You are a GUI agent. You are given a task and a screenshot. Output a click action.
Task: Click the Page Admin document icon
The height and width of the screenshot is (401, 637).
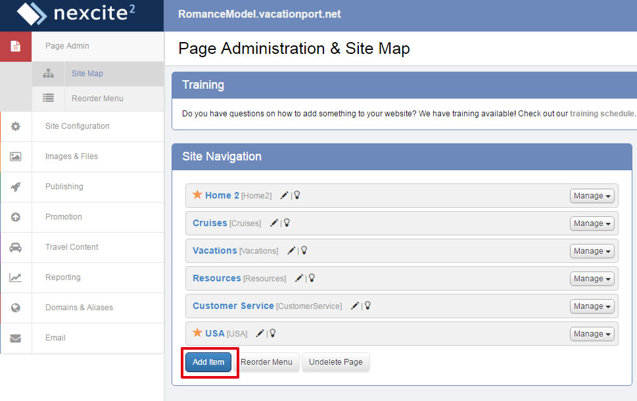[x=15, y=46]
